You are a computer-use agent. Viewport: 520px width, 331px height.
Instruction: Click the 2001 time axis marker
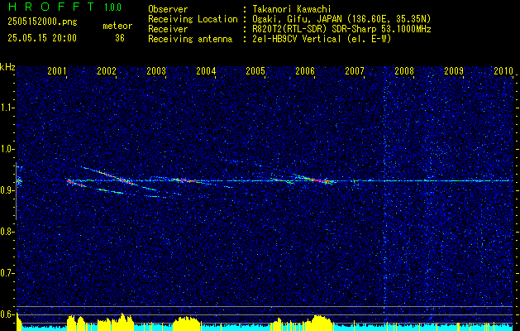click(57, 70)
